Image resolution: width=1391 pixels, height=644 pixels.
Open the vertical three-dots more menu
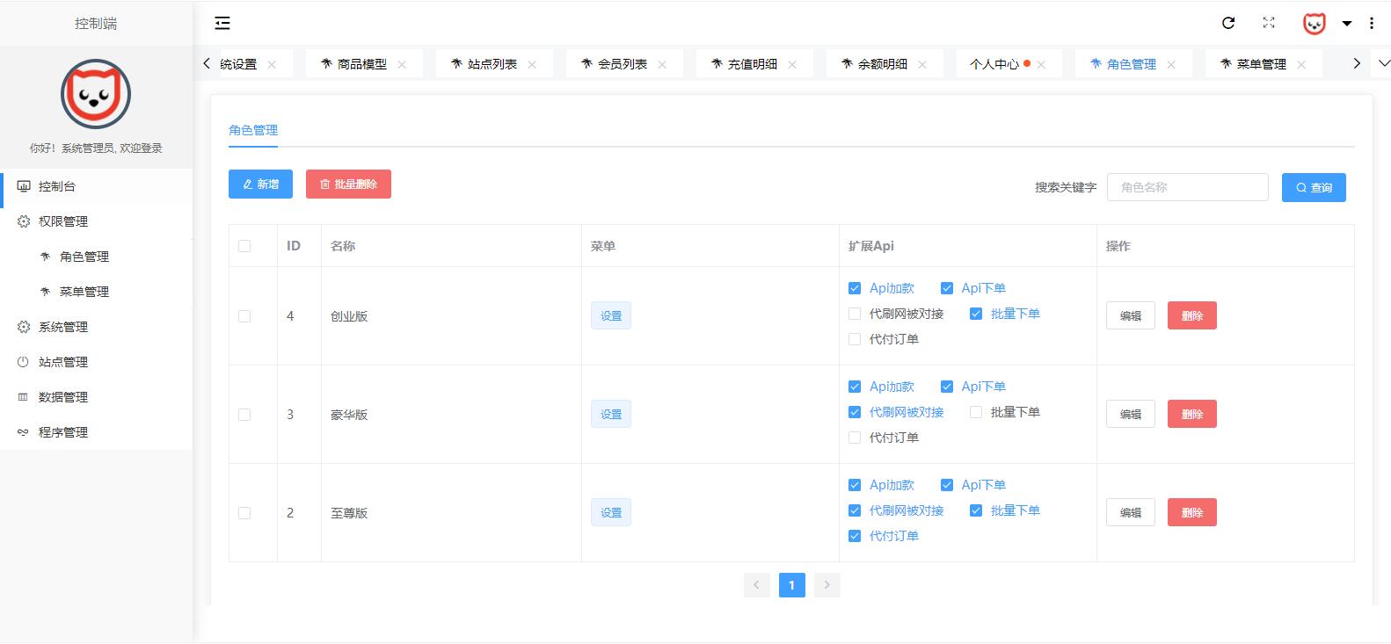[x=1372, y=24]
